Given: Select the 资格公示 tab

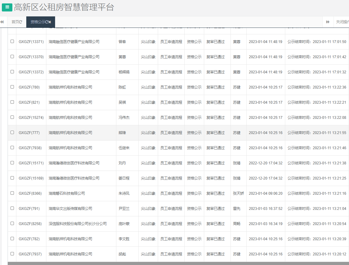Looking at the screenshot, I should 37,22.
